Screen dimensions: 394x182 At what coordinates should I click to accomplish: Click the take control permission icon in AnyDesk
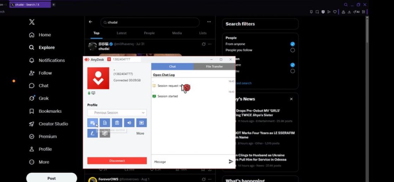(92, 123)
